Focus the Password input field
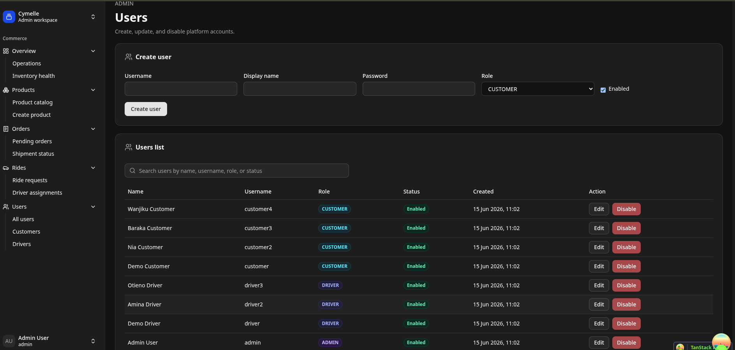 tap(419, 89)
